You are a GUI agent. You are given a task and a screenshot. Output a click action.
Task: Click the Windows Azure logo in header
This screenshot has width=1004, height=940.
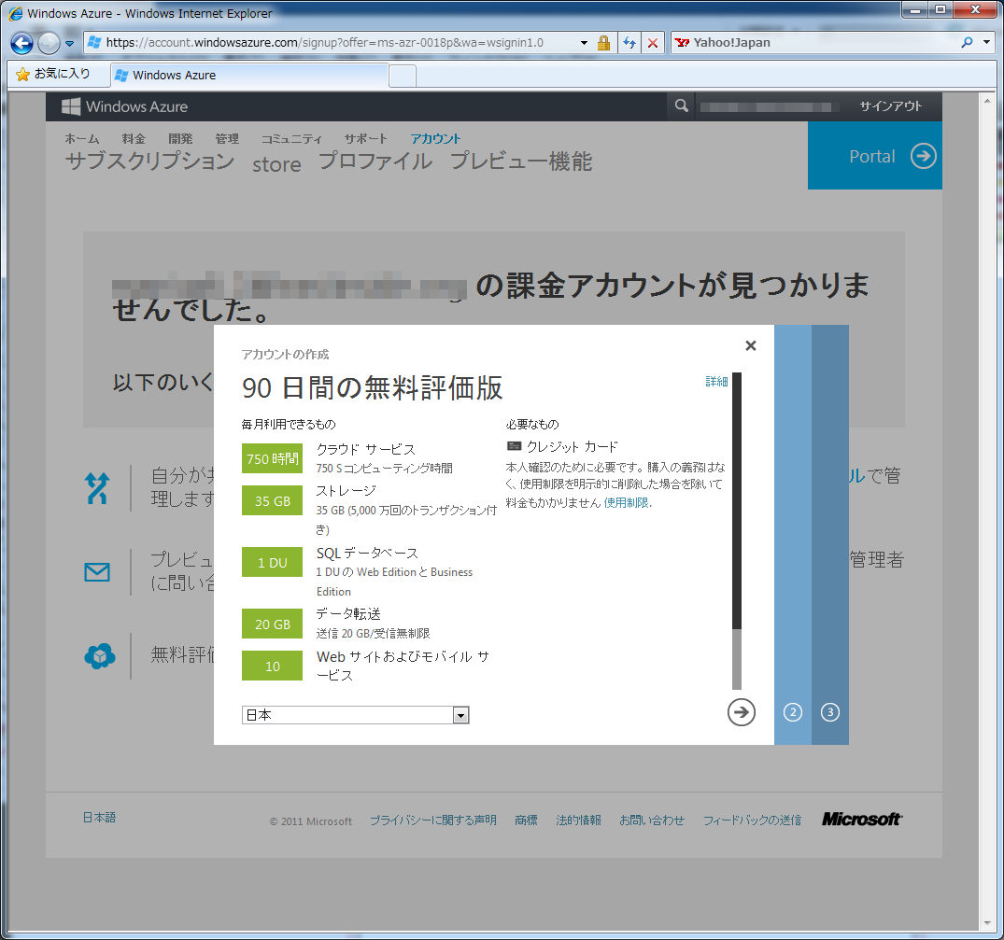tap(125, 106)
